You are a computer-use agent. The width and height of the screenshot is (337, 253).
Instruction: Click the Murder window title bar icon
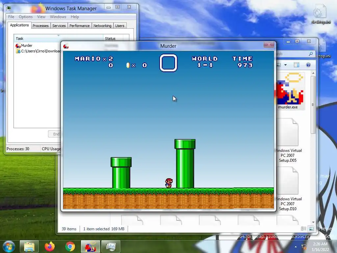[x=66, y=46]
